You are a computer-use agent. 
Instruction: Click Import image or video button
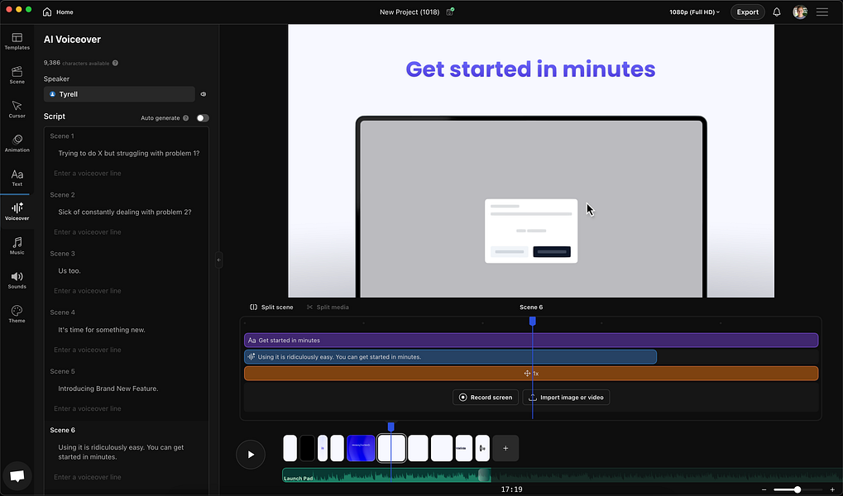pyautogui.click(x=566, y=397)
